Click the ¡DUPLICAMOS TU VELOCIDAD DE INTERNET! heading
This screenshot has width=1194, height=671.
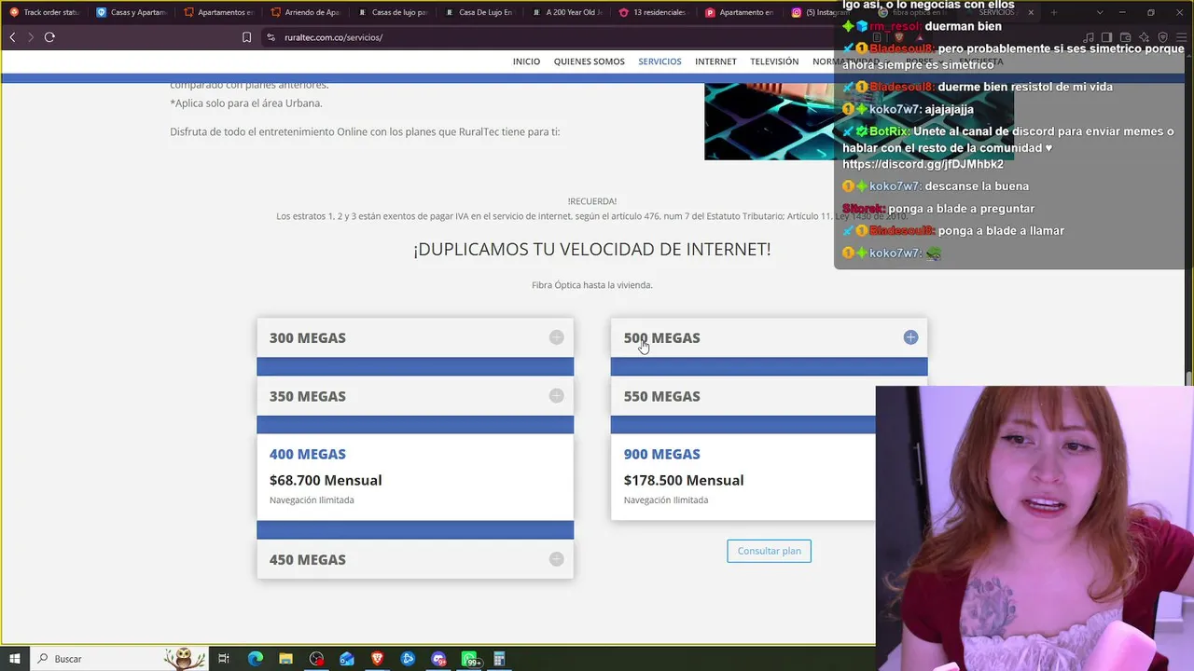(x=592, y=249)
